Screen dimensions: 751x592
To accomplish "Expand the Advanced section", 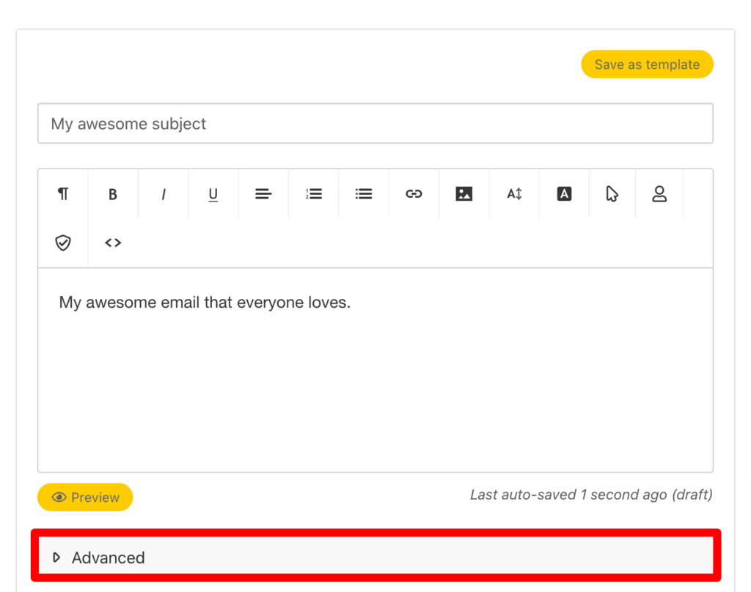I will (108, 558).
